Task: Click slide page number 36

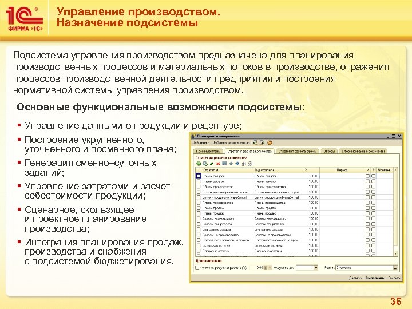Action: (396, 301)
